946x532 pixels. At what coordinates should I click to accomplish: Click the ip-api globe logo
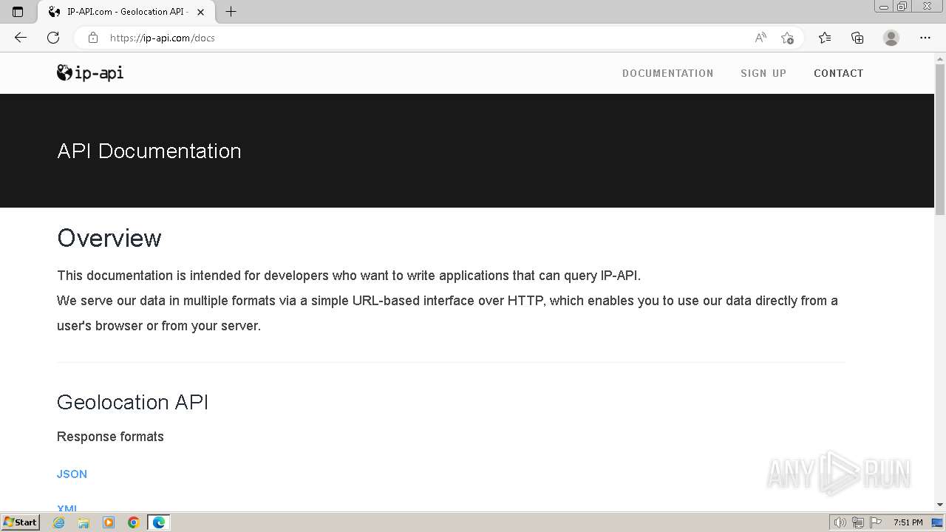(x=90, y=72)
